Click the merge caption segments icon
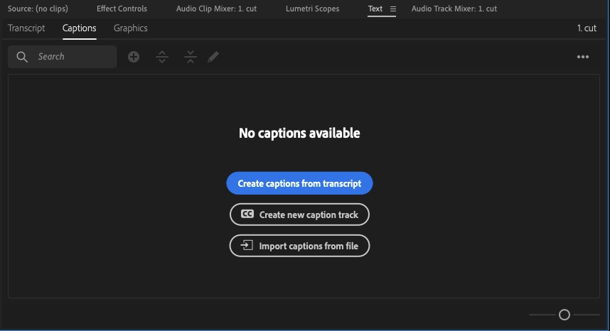The width and height of the screenshot is (610, 331). point(191,57)
